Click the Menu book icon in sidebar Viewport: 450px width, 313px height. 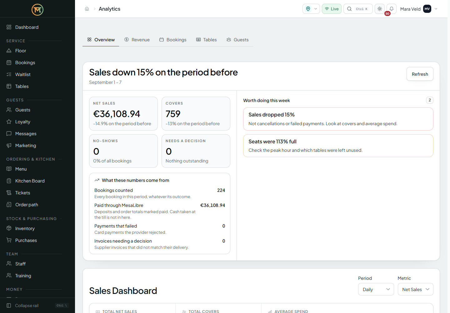pos(9,169)
